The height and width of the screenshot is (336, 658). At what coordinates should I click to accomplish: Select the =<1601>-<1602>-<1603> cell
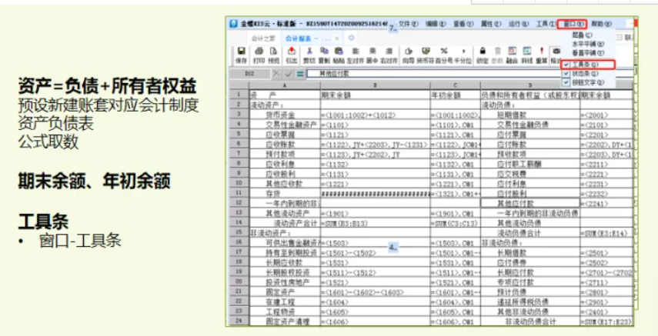[x=375, y=292]
